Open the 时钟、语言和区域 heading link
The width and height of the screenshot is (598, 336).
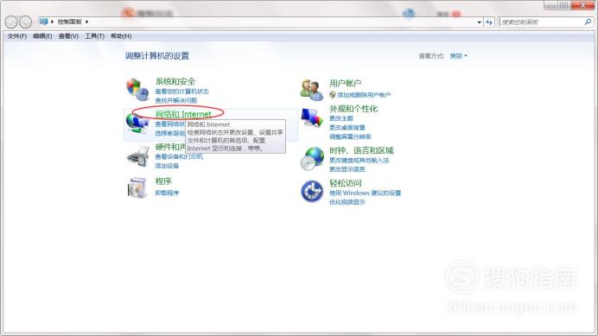coord(361,150)
